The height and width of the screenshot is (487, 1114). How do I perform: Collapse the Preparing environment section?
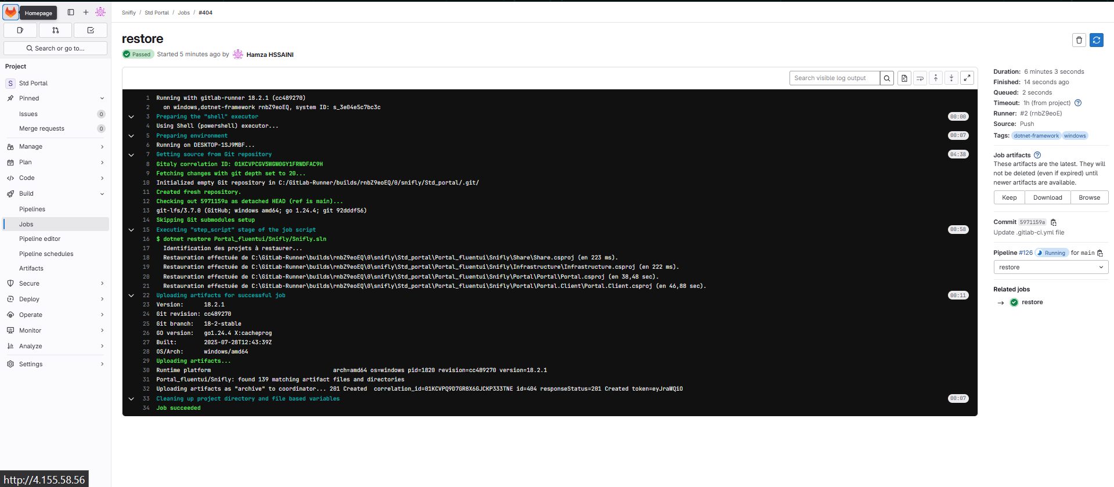[131, 136]
